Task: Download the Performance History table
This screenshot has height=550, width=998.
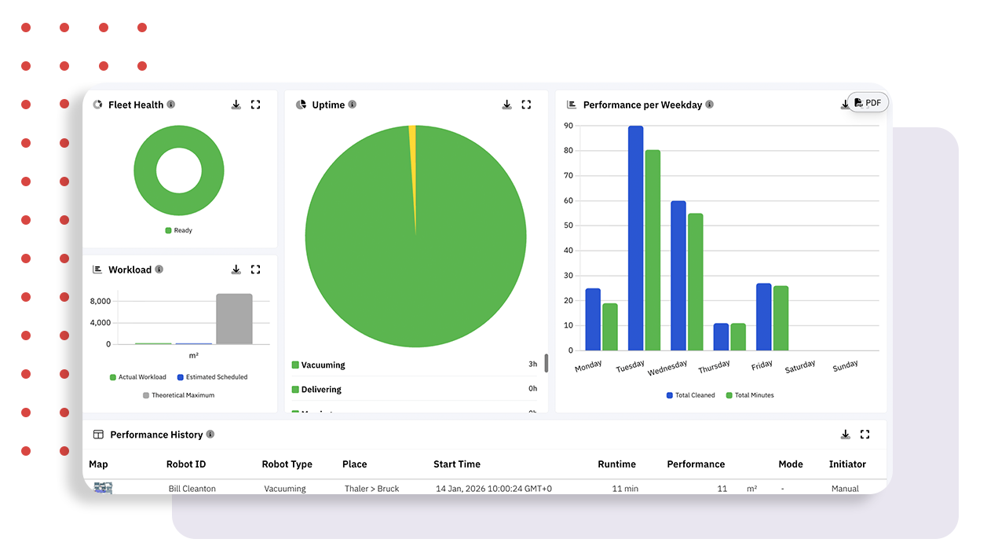Action: (x=845, y=434)
